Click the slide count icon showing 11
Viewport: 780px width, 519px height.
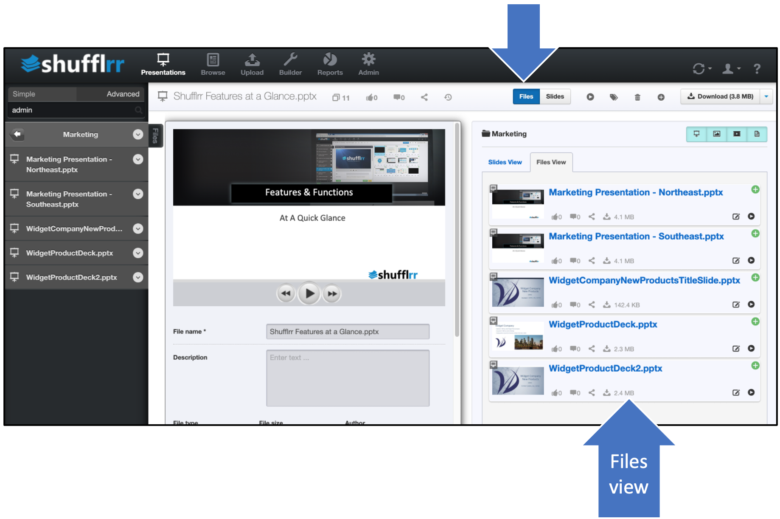(341, 98)
